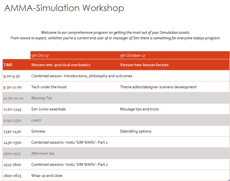Image resolution: width=230 pixels, height=181 pixels.
Task: Select 'Moulage tips and tricks' cell
Action: pos(139,109)
